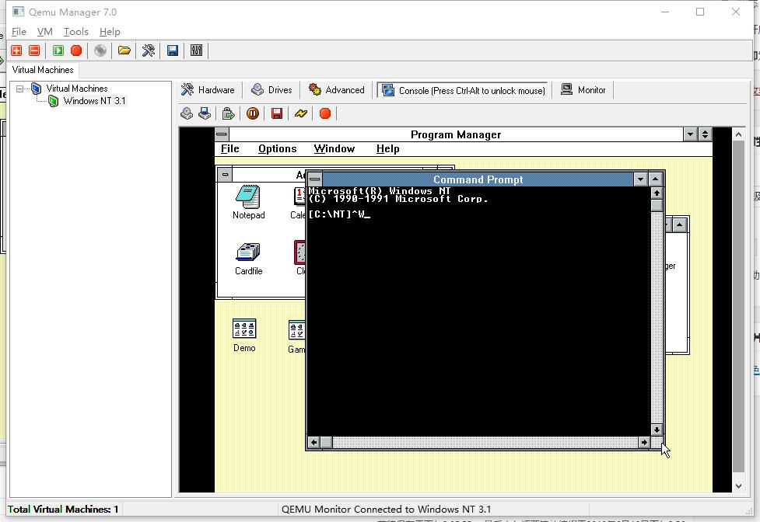Click the floppy drive icon in console toolbar

[x=205, y=113]
